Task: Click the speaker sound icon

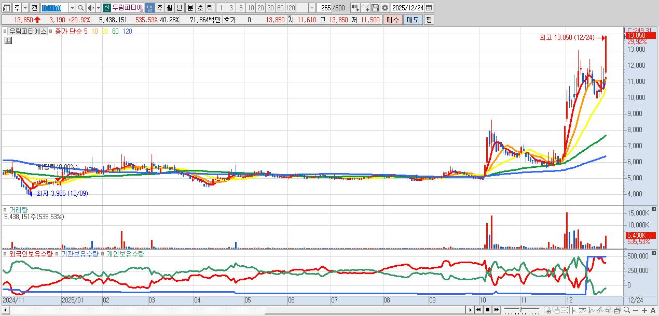Action: pos(91,8)
